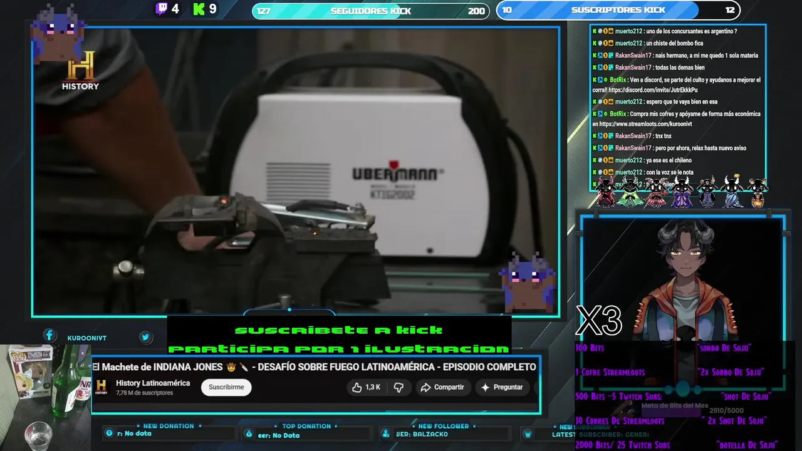This screenshot has height=451, width=802.
Task: Open the discord.com/invite link in chat
Action: pyautogui.click(x=653, y=90)
